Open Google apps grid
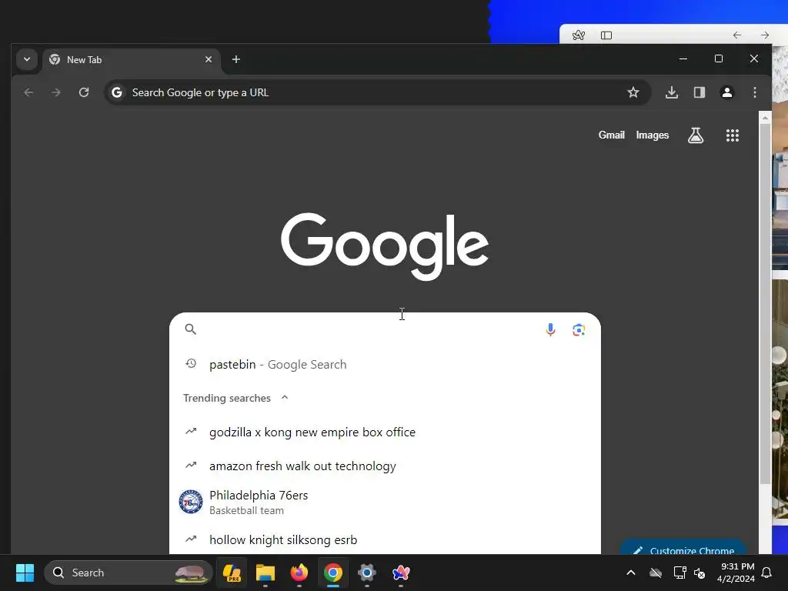Image resolution: width=788 pixels, height=591 pixels. (x=733, y=135)
